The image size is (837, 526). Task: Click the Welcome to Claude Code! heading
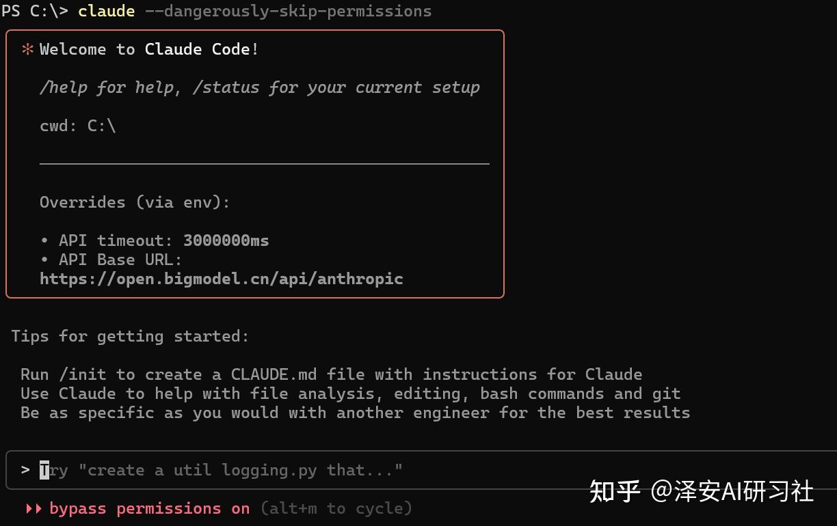tap(149, 49)
